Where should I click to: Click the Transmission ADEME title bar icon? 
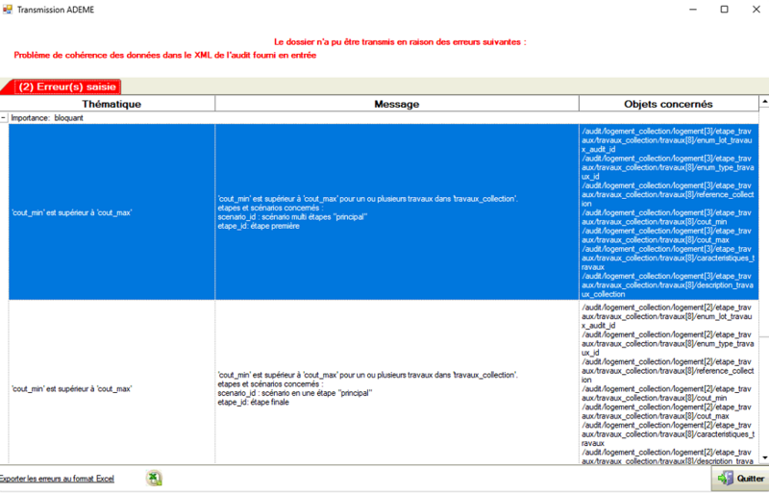(x=8, y=9)
